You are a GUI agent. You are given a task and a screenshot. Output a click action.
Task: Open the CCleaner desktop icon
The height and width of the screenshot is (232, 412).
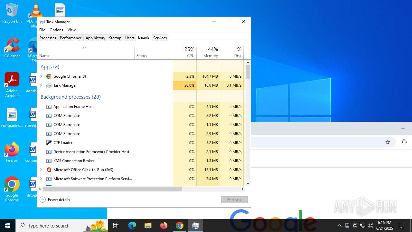pos(12,48)
